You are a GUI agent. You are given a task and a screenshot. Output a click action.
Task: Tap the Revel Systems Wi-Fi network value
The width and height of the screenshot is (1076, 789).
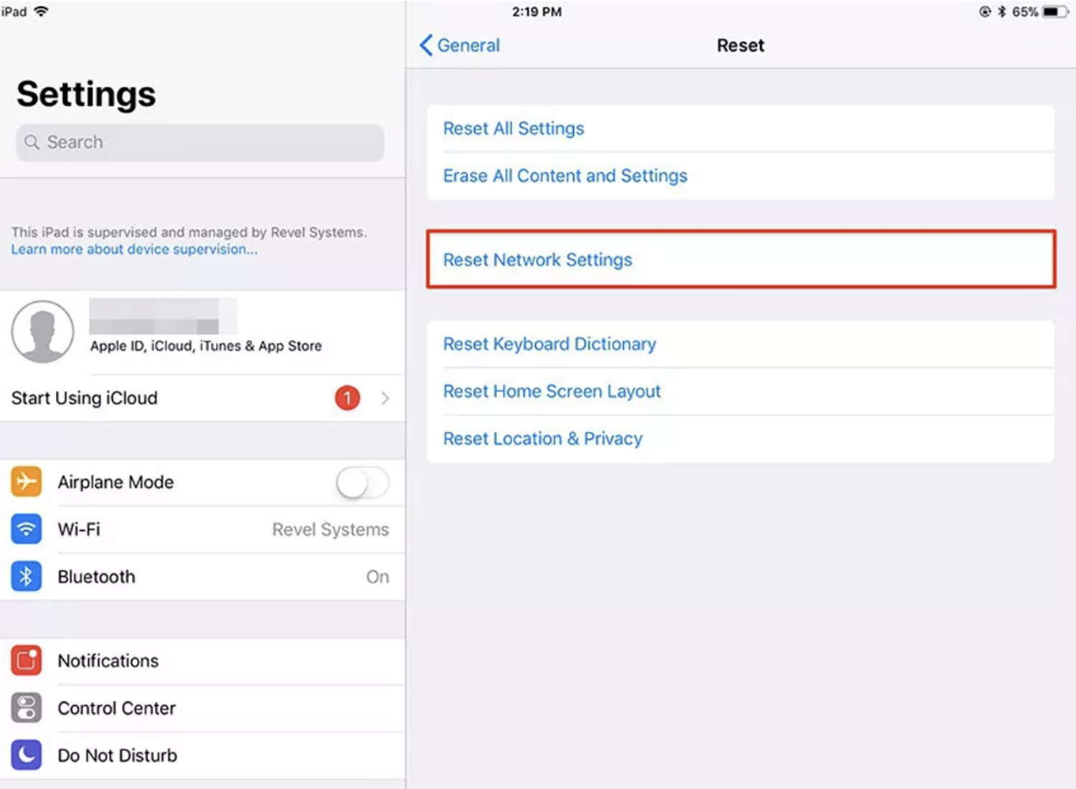[331, 529]
